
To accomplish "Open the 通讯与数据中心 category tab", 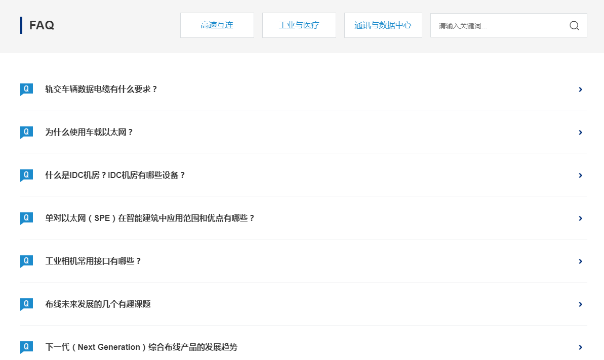I will click(x=383, y=25).
